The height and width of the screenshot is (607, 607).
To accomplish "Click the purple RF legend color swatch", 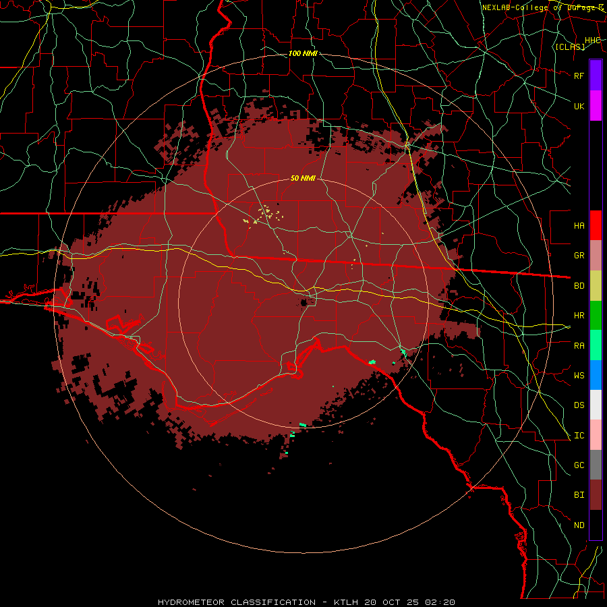I will click(596, 76).
